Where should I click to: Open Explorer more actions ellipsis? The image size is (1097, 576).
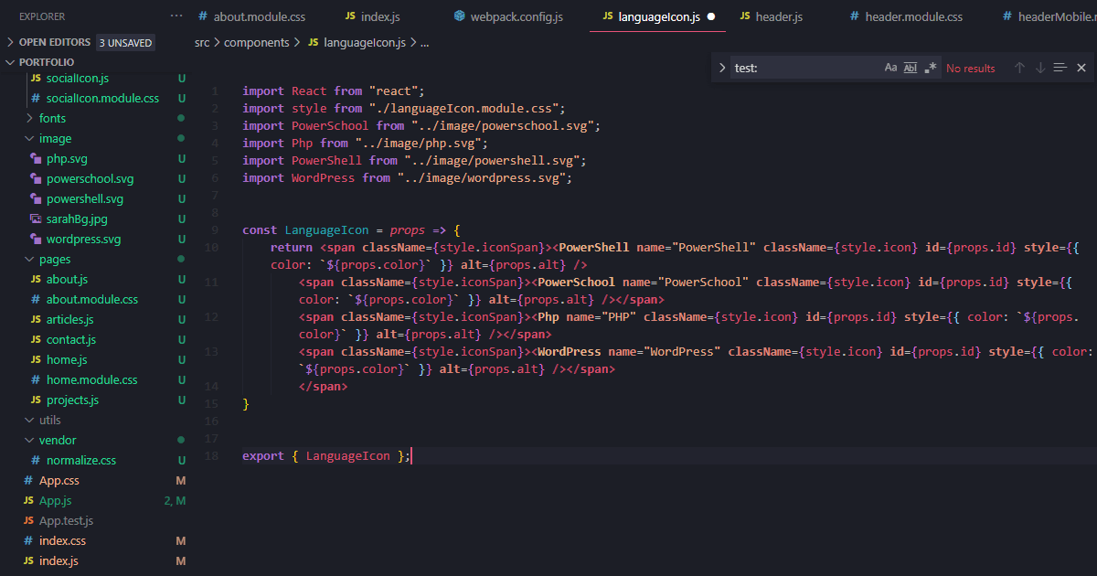176,16
